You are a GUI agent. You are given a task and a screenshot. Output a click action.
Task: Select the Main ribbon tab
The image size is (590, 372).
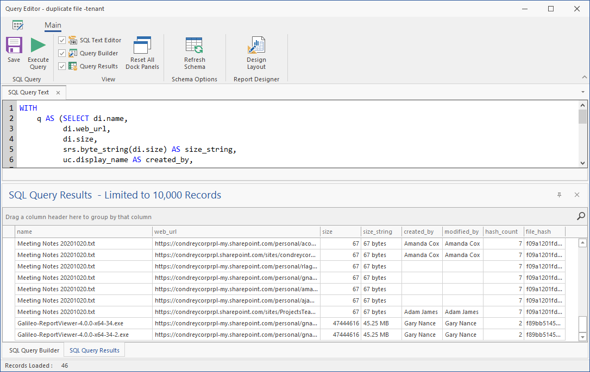[x=53, y=25]
